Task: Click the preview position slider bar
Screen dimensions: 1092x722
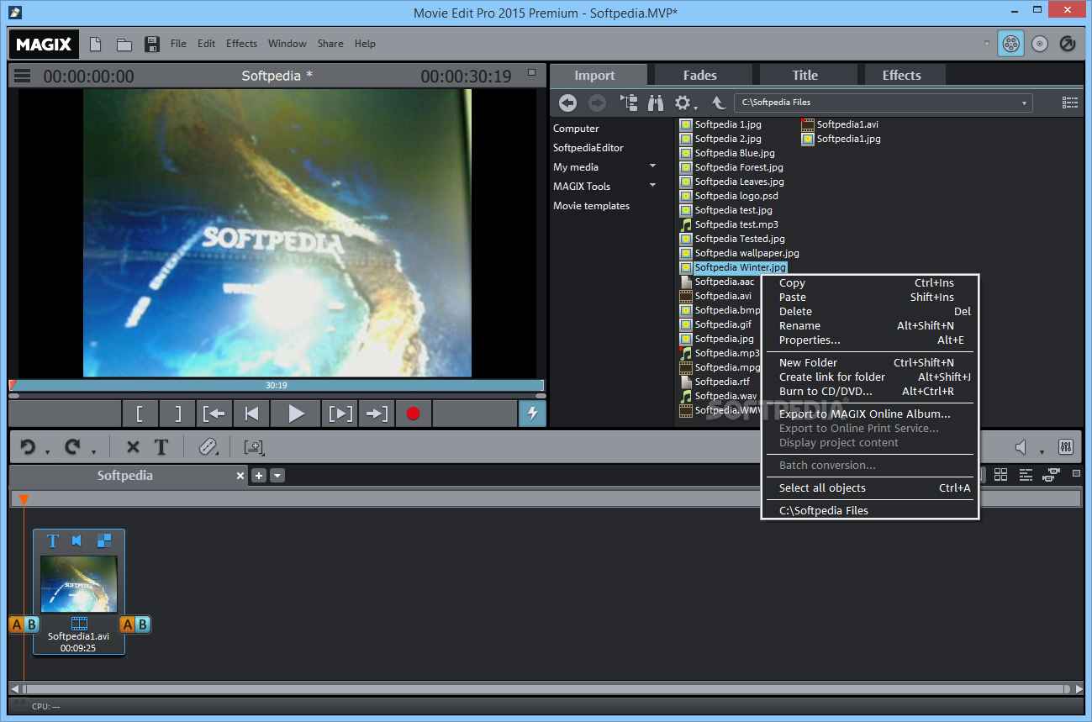Action: [x=277, y=385]
